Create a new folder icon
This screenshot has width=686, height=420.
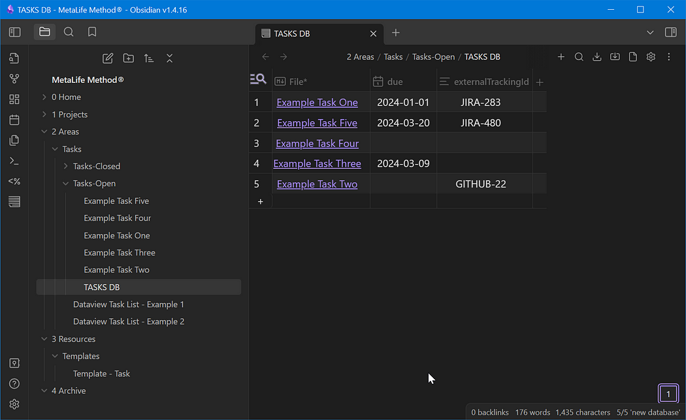128,58
